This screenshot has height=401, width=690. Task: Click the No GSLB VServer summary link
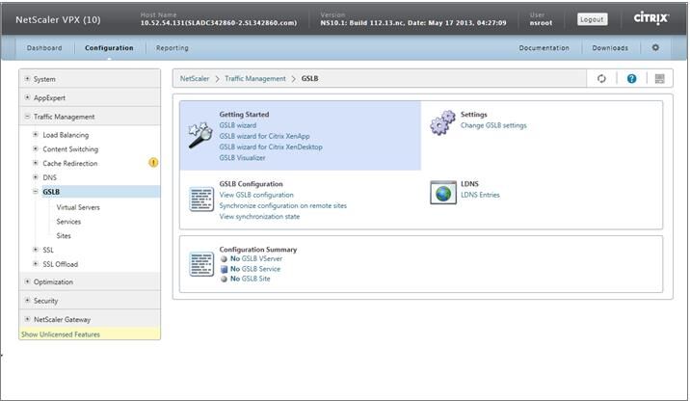click(x=256, y=259)
